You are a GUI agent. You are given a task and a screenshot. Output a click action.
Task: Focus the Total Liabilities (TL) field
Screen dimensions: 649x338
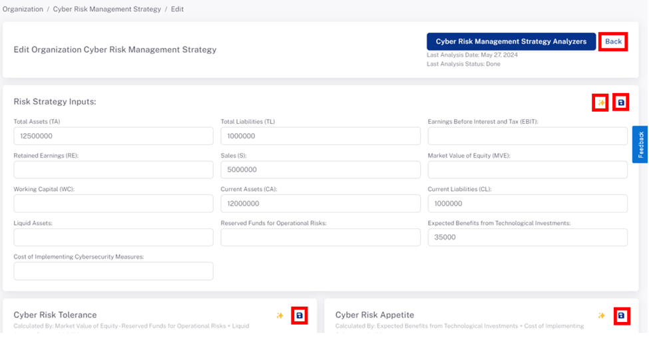(x=320, y=136)
